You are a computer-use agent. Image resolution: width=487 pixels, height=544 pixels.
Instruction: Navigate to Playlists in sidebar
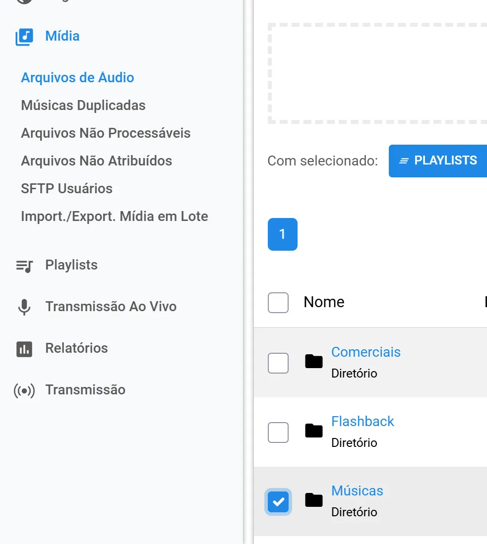[x=71, y=265]
